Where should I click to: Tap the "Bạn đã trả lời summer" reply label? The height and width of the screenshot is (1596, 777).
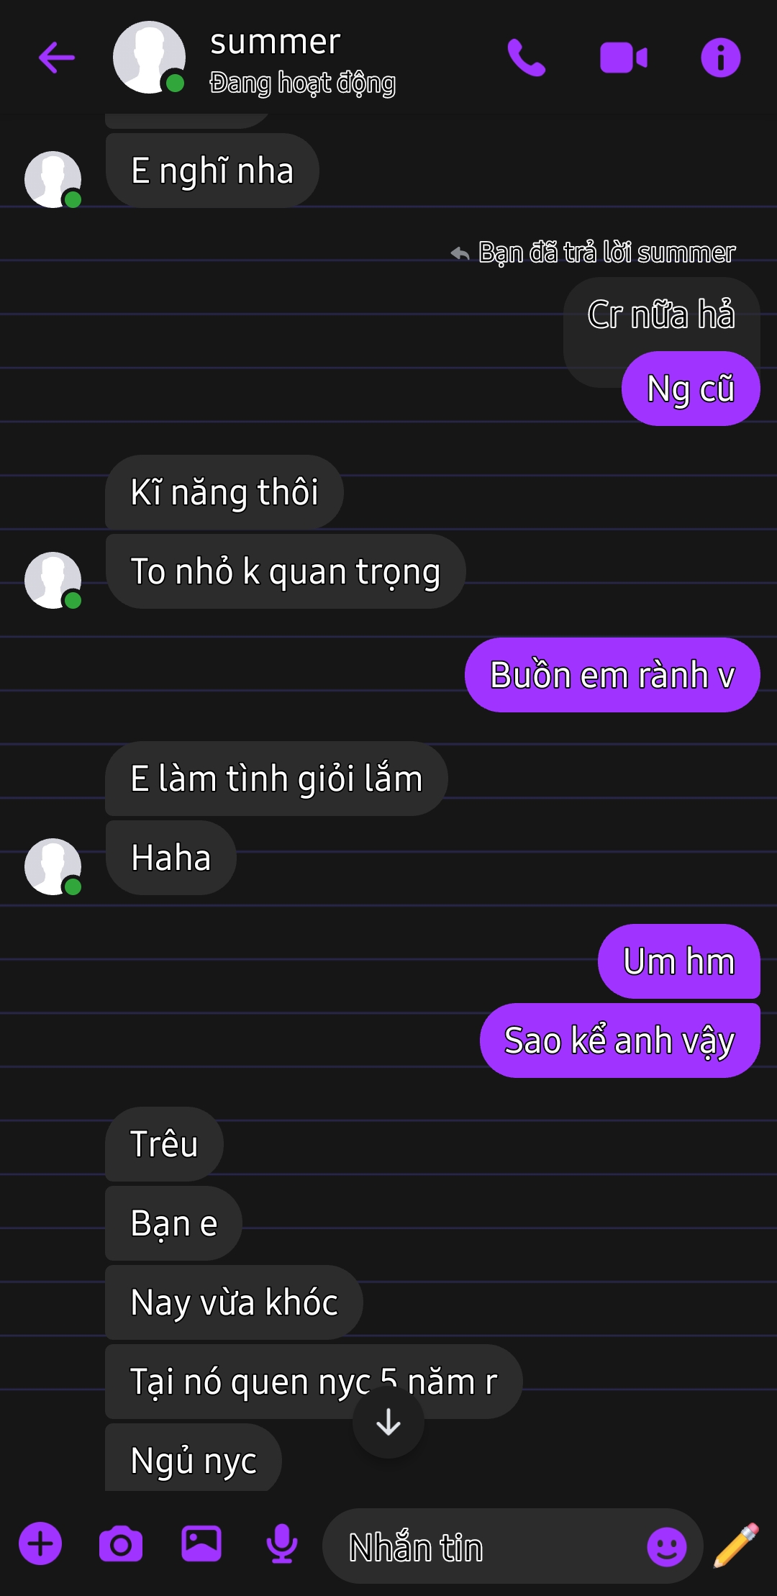pyautogui.click(x=606, y=253)
